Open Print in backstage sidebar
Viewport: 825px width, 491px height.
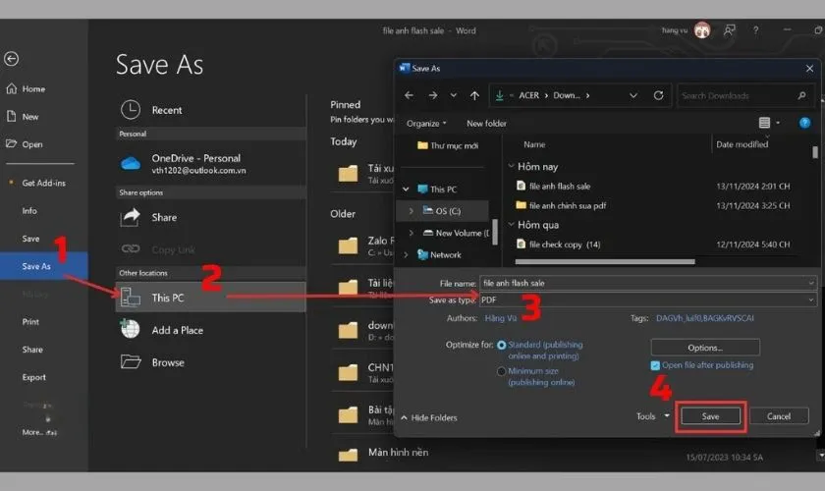tap(30, 321)
